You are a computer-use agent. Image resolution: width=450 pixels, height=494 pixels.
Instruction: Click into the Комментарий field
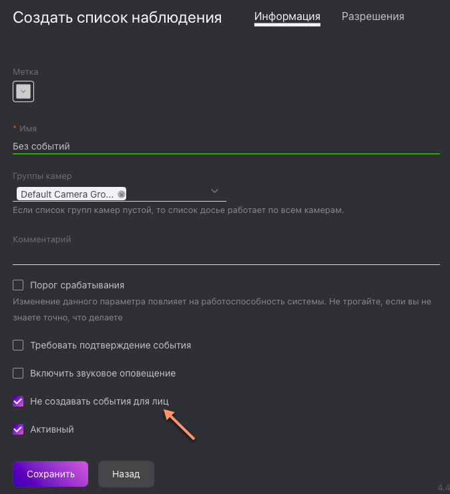tap(226, 256)
